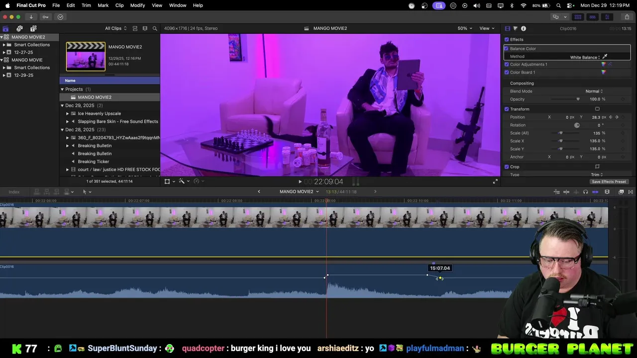Show Titles and Generators sidebar
The width and height of the screenshot is (637, 358).
coord(33,28)
